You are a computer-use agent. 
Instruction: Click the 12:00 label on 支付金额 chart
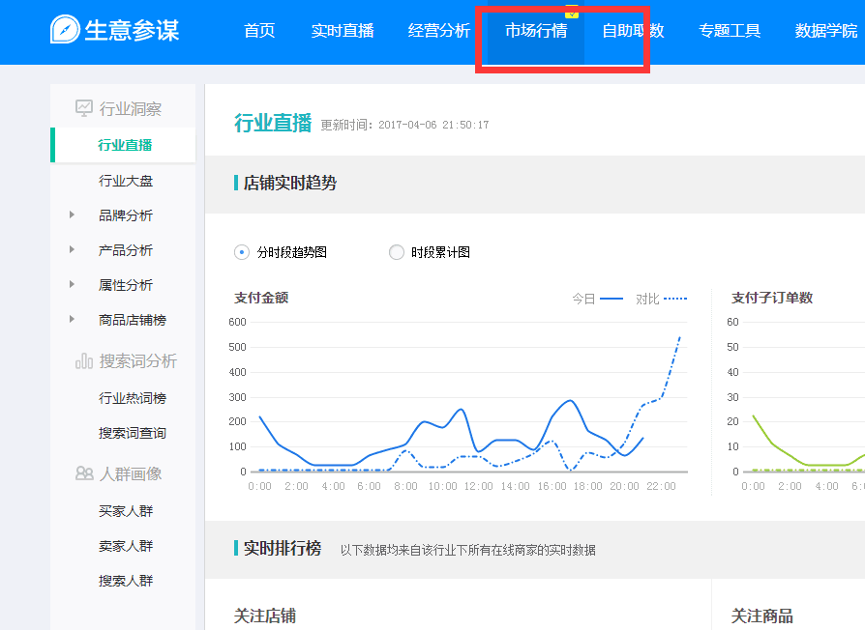478,486
